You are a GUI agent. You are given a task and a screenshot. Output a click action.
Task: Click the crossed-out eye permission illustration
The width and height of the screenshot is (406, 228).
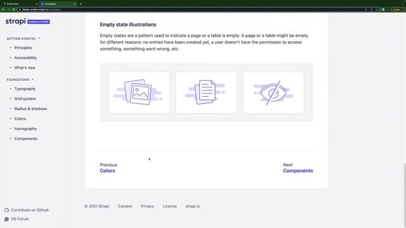point(273,92)
